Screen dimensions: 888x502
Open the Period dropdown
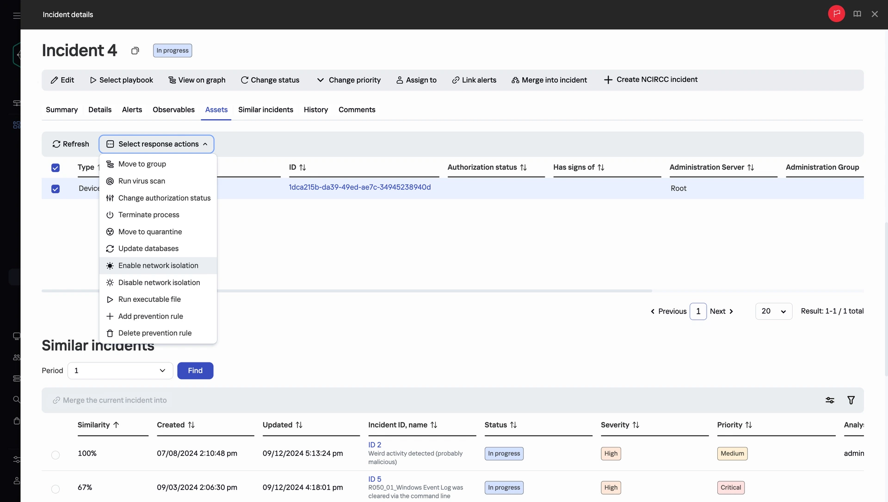click(120, 371)
